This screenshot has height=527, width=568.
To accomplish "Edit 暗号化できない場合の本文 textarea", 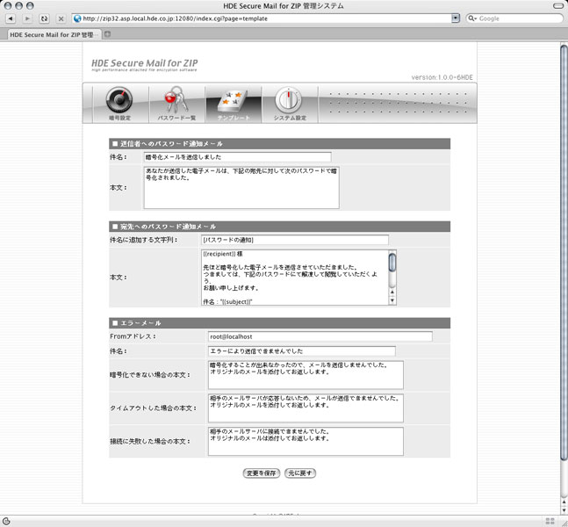I will coord(306,375).
